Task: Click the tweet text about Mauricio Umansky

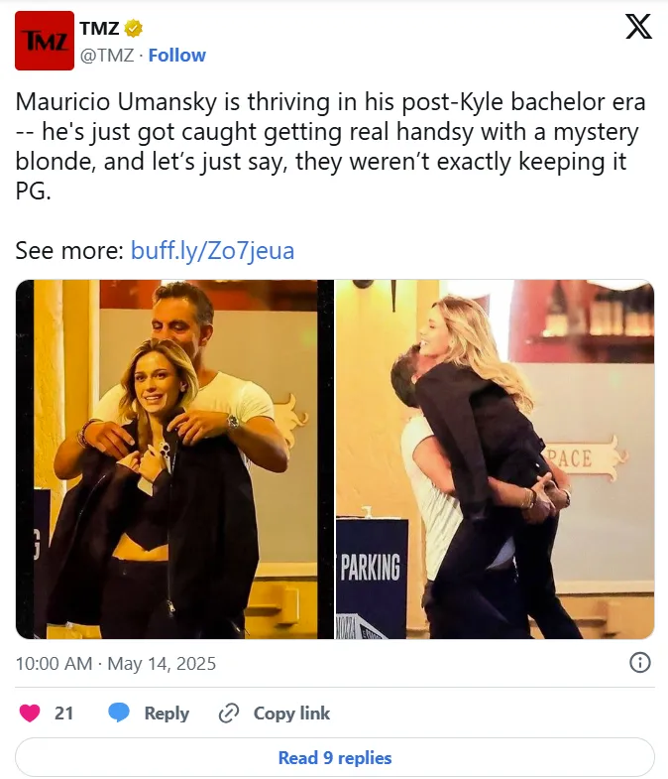Action: (330, 146)
